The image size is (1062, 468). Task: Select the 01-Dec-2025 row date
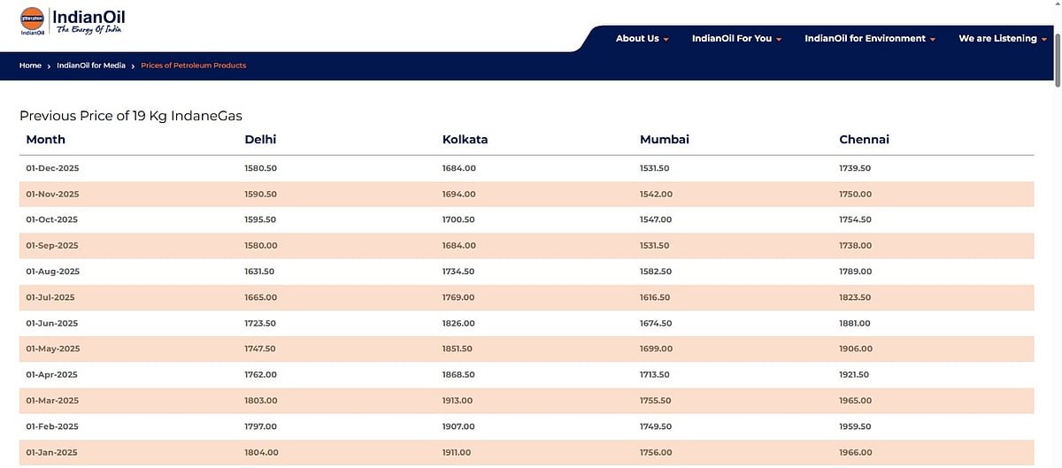53,168
